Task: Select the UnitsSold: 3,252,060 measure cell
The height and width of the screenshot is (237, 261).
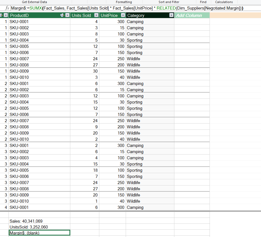Action: pyautogui.click(x=39, y=227)
